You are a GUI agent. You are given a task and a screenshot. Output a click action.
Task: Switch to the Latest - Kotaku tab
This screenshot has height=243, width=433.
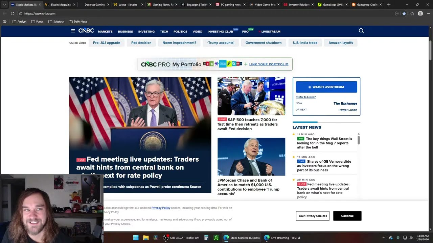(128, 5)
